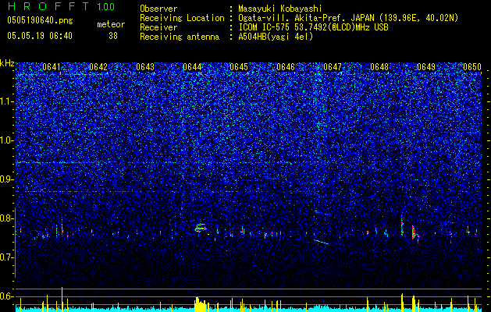Click the 0642 time marker
The image size is (491, 312).
point(98,67)
